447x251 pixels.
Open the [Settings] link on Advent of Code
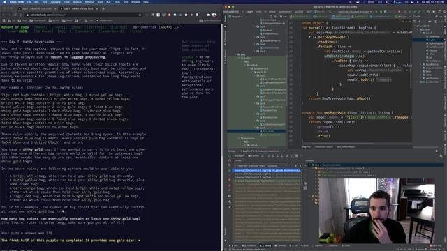96,27
